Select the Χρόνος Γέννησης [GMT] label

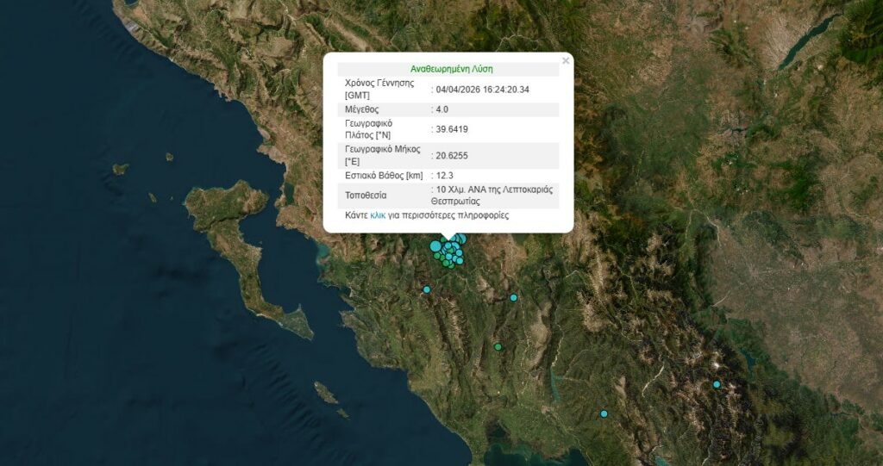click(x=379, y=90)
